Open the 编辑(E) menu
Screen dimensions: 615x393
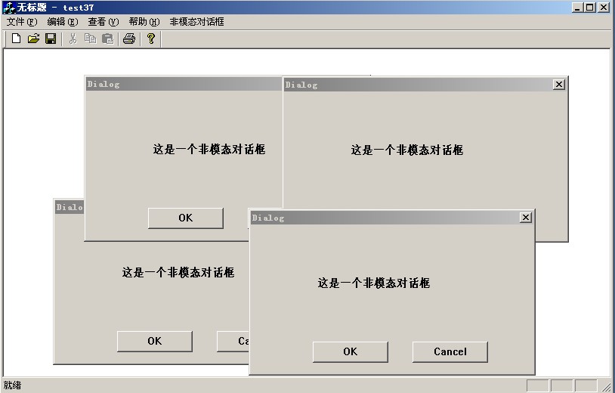coord(63,22)
